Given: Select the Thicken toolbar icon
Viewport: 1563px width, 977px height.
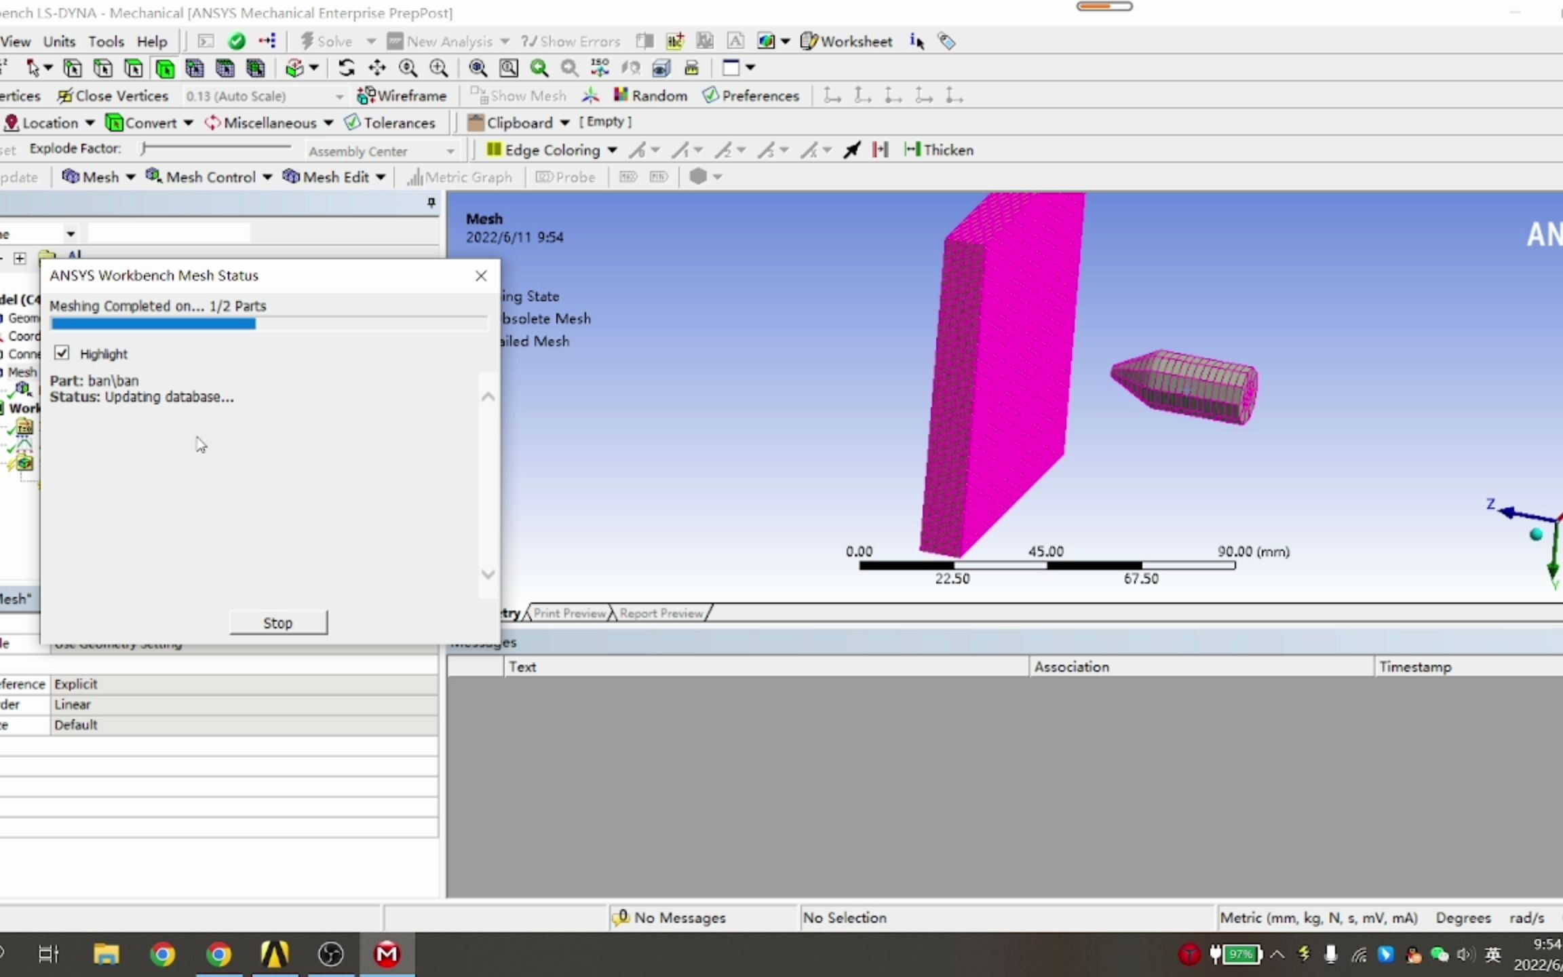Looking at the screenshot, I should pos(938,149).
